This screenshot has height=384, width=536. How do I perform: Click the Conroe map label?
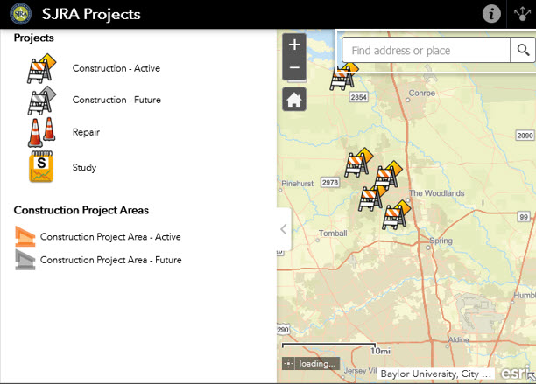(x=422, y=93)
